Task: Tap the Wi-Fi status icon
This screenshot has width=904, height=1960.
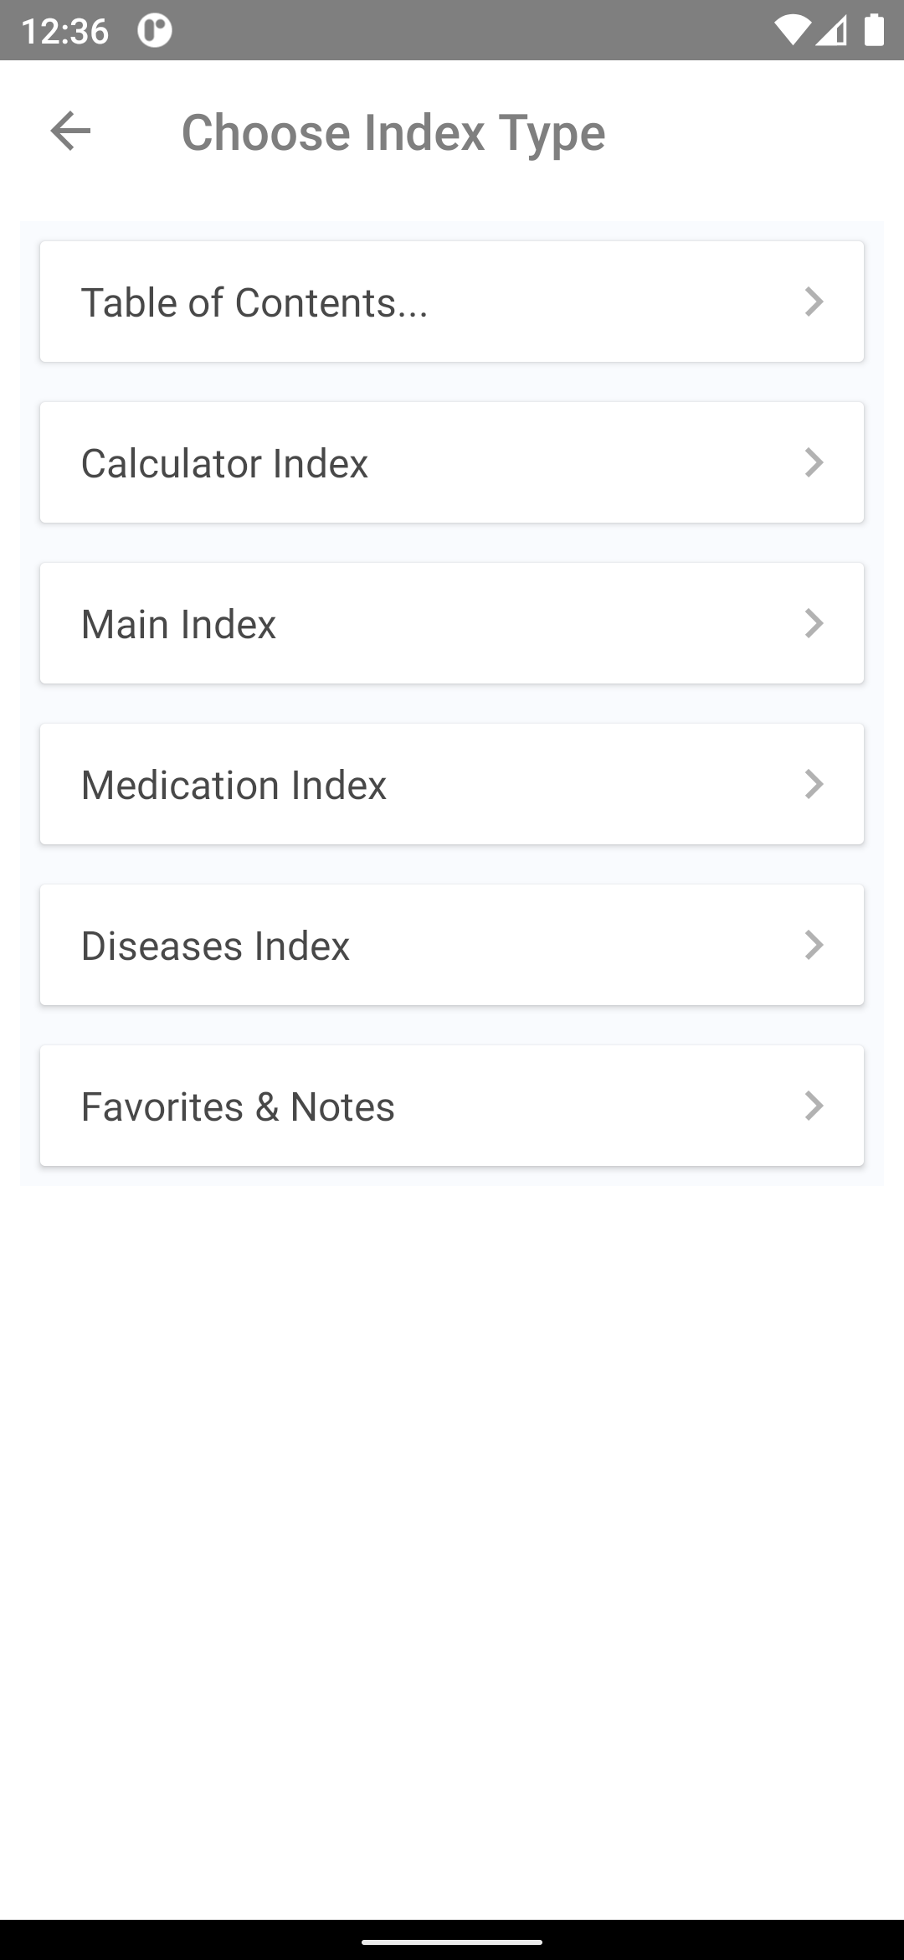Action: (792, 30)
